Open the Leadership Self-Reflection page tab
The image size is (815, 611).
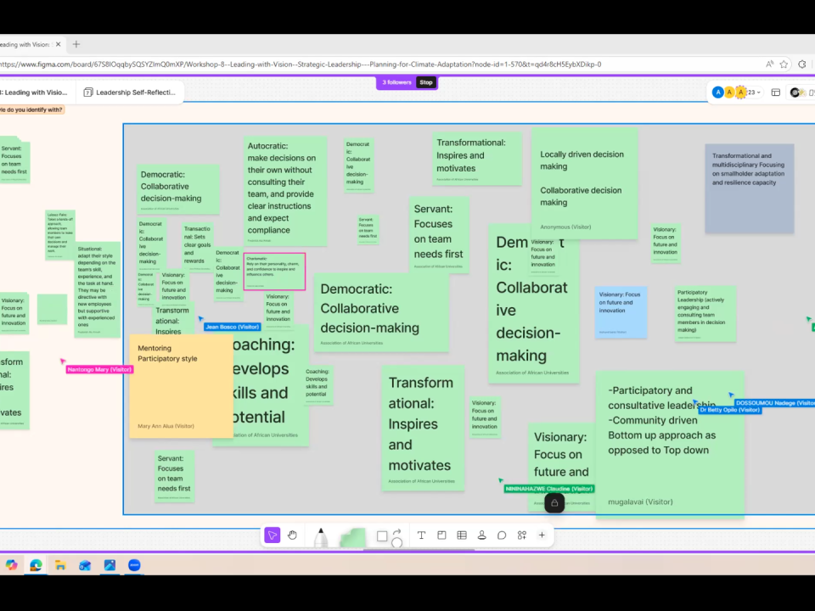(130, 92)
